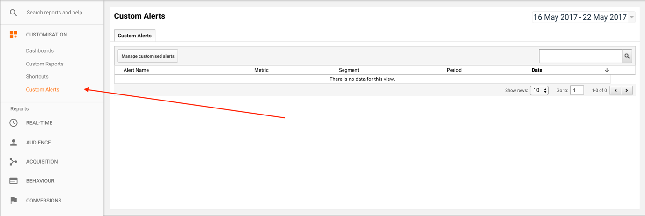Open the date range dropdown
The height and width of the screenshot is (216, 645).
click(584, 17)
